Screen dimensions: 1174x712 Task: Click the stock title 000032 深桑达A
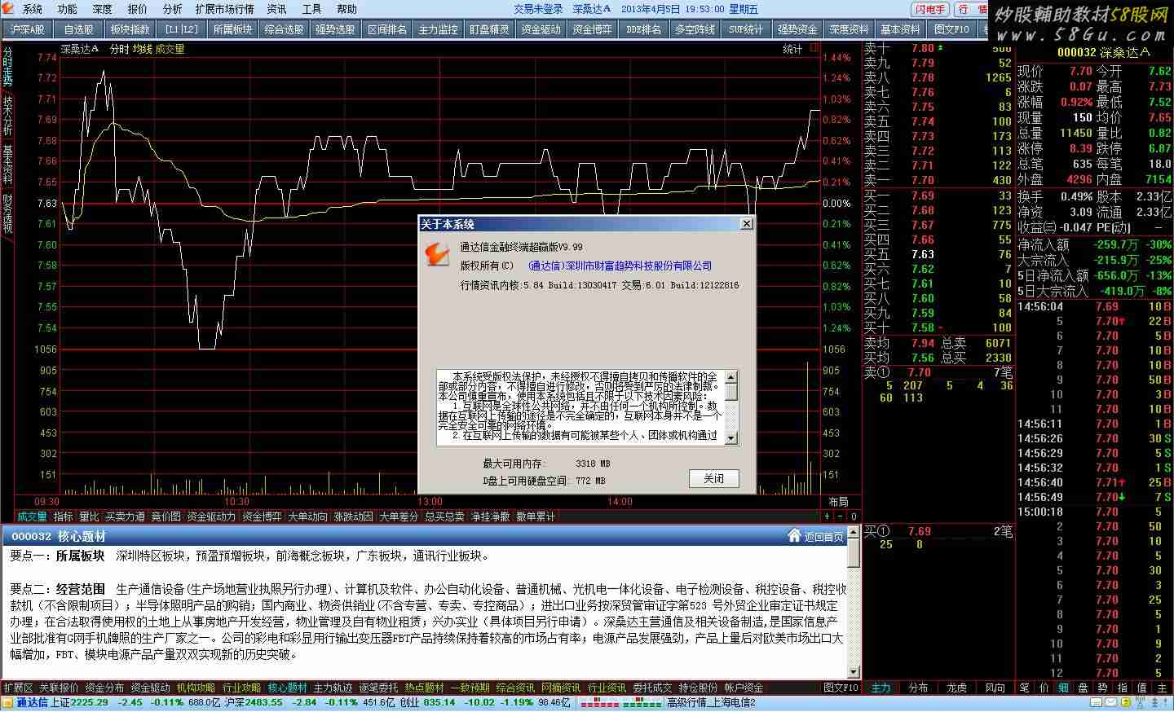tap(1103, 52)
